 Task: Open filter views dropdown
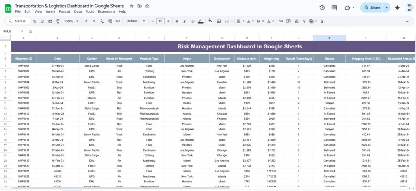click(313, 21)
